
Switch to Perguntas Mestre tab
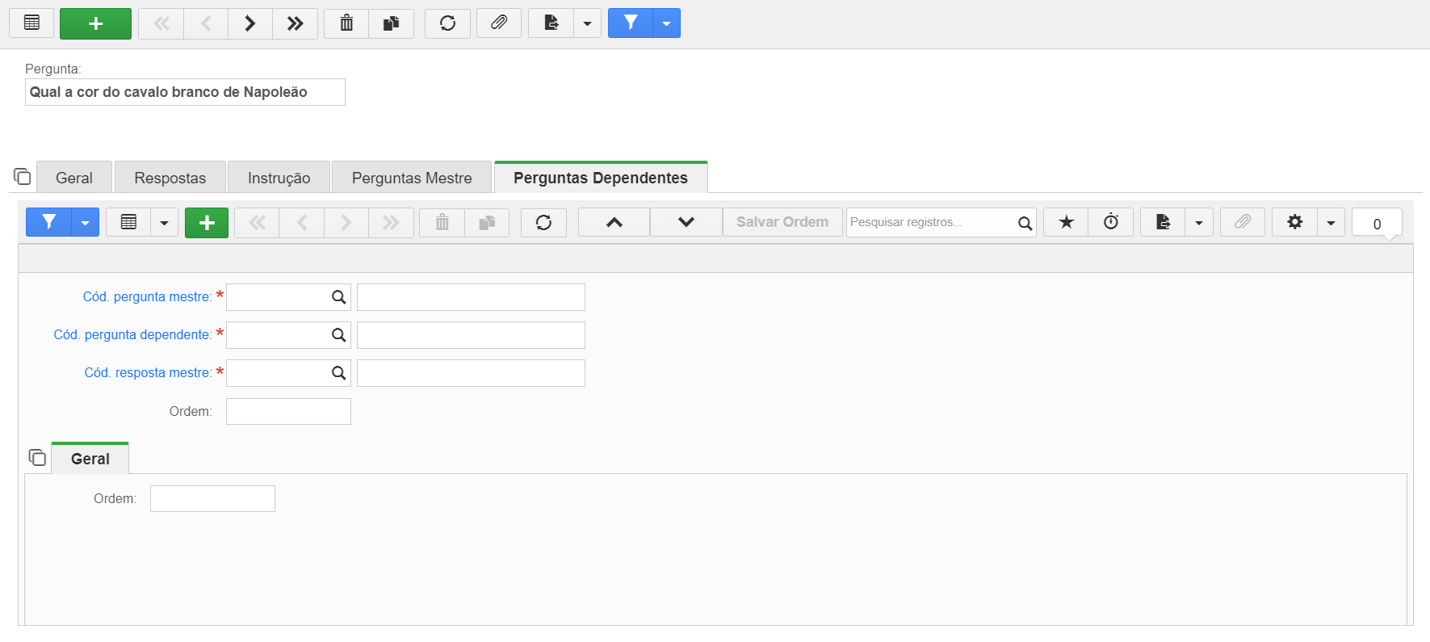click(x=412, y=178)
